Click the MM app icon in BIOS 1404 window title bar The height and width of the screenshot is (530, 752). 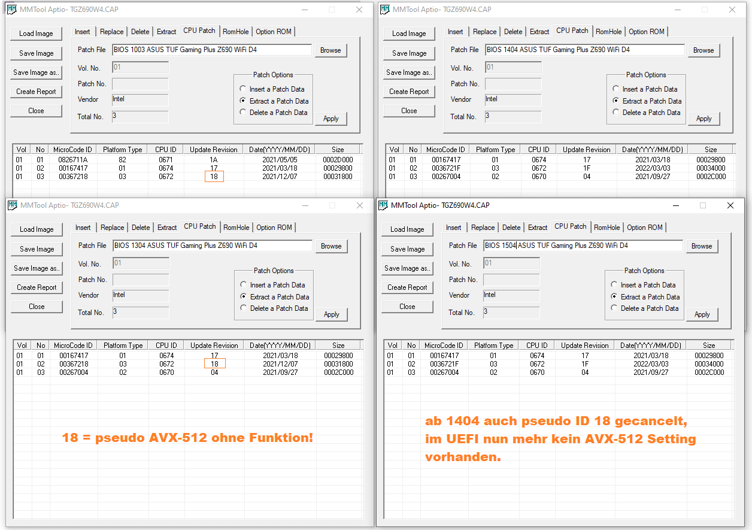[x=384, y=10]
